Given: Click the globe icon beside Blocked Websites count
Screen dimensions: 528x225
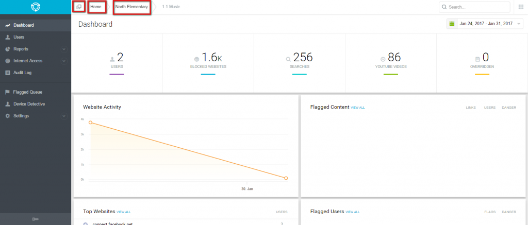Looking at the screenshot, I should coord(196,60).
